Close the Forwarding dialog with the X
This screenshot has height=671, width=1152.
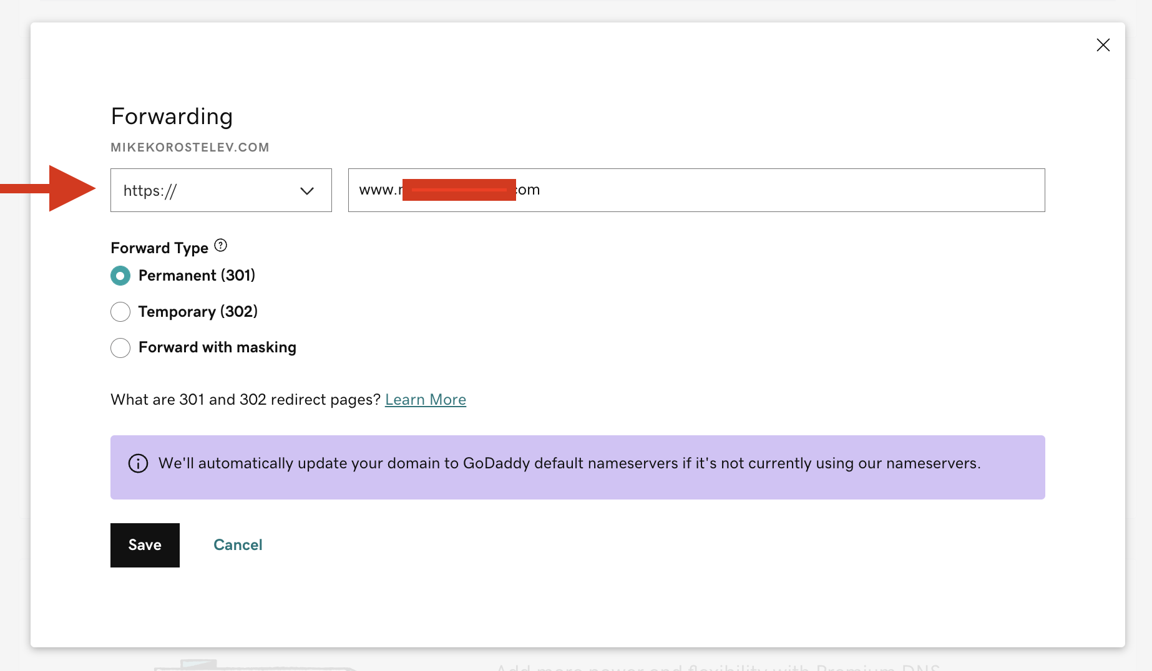point(1103,45)
